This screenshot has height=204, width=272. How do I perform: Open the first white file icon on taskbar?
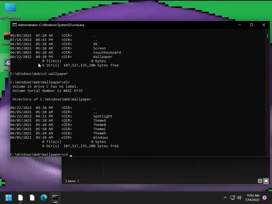coord(20,198)
